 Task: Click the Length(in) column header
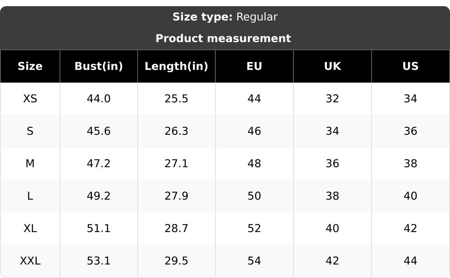(177, 66)
